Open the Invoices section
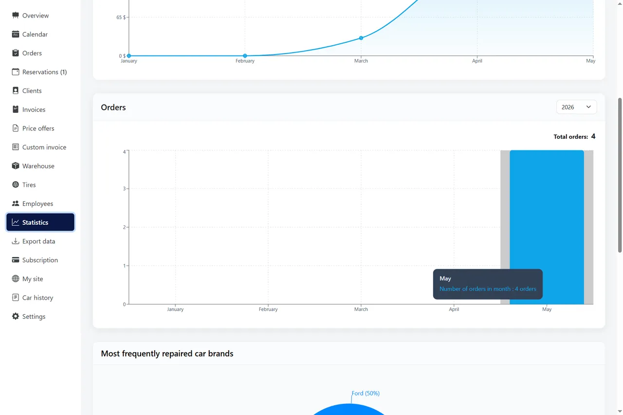Image resolution: width=623 pixels, height=415 pixels. [x=40, y=109]
